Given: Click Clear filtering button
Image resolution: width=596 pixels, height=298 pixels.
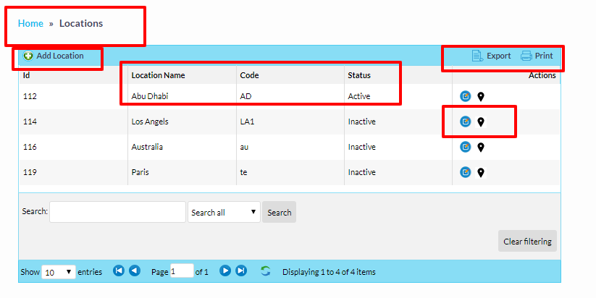Looking at the screenshot, I should pyautogui.click(x=527, y=241).
